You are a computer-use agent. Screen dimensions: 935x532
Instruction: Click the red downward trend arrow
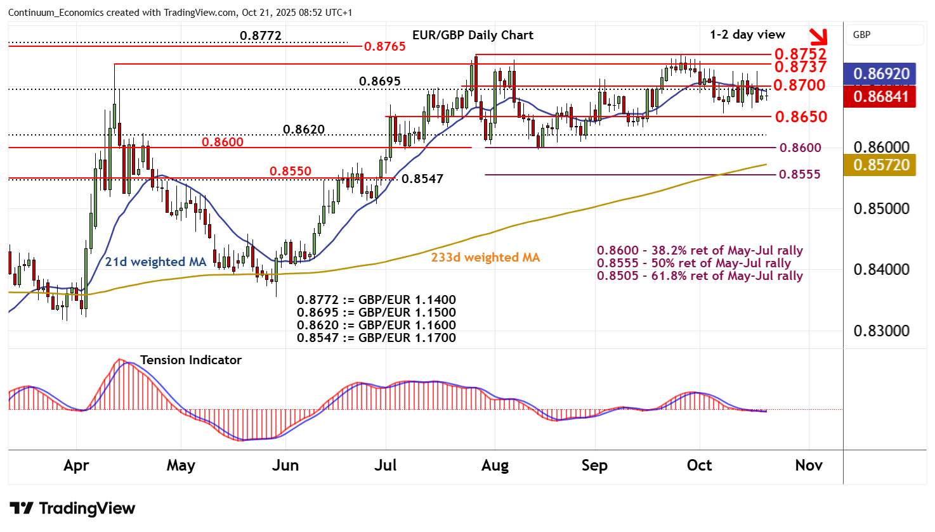tap(819, 37)
